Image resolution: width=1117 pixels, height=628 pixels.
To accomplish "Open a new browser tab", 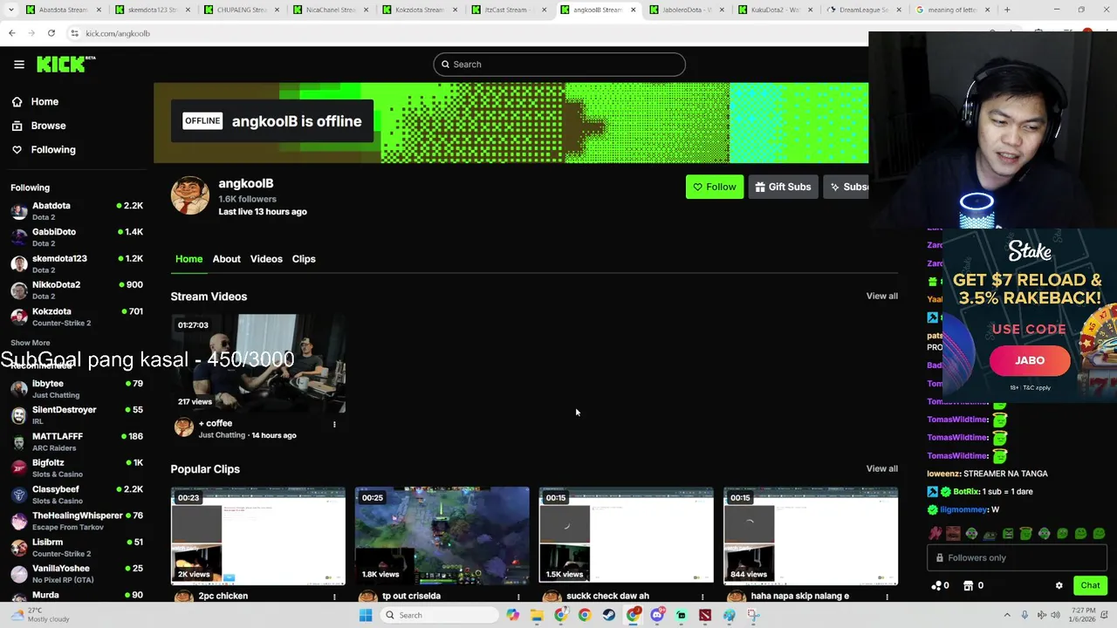I will (x=1007, y=10).
